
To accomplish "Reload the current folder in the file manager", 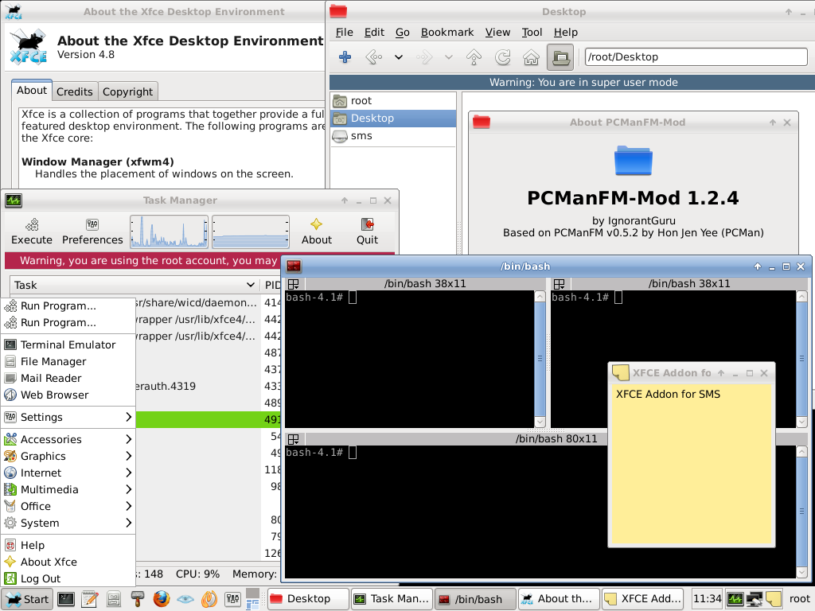I will pyautogui.click(x=503, y=57).
